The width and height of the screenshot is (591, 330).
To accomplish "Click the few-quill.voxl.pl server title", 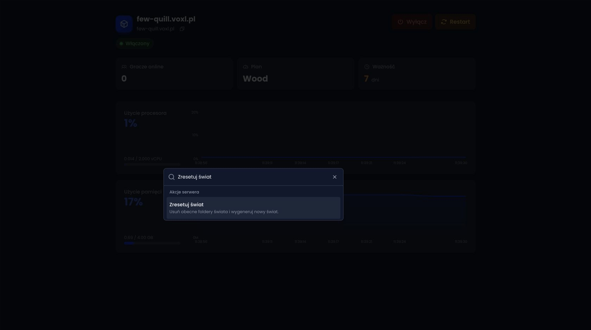I will coord(166,19).
